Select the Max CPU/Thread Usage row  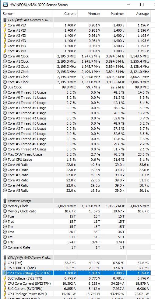point(76,154)
